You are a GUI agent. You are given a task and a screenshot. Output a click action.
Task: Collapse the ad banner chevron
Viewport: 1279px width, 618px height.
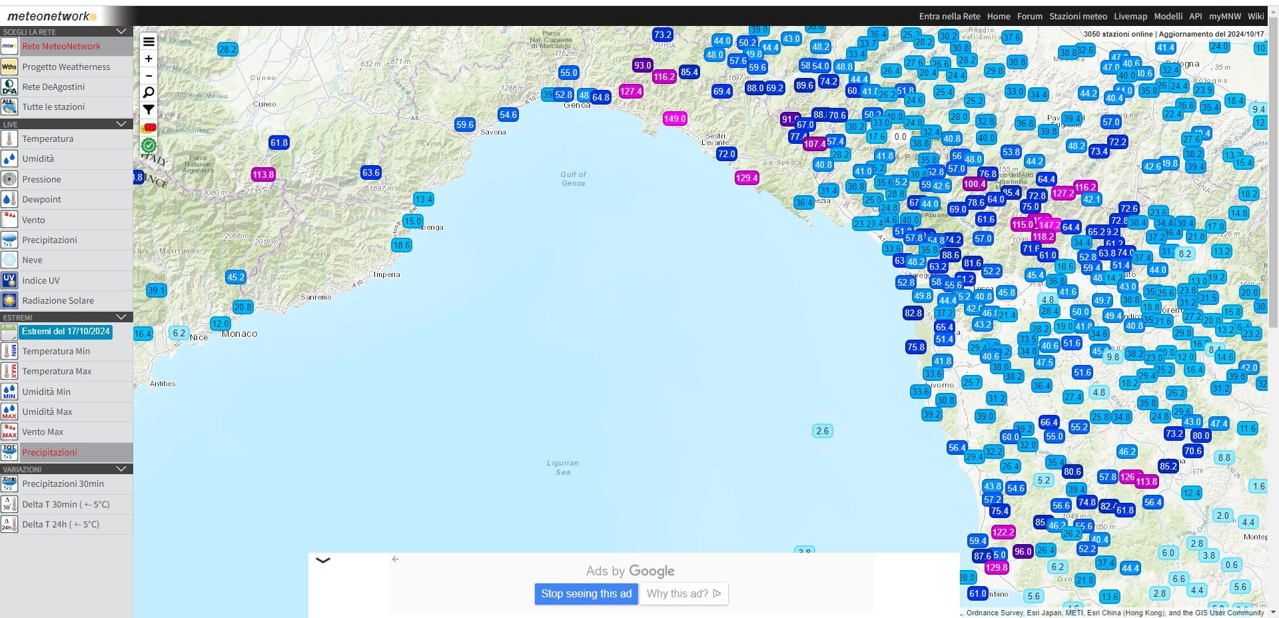click(323, 560)
